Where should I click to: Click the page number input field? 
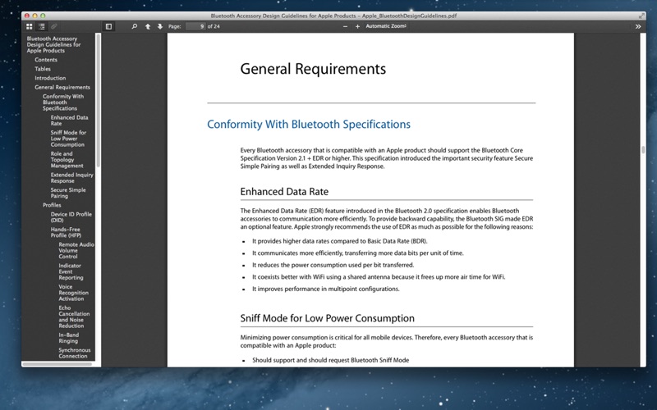(195, 26)
